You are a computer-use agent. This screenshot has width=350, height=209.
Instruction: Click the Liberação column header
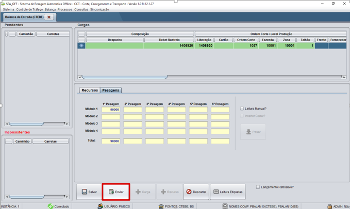pos(204,40)
